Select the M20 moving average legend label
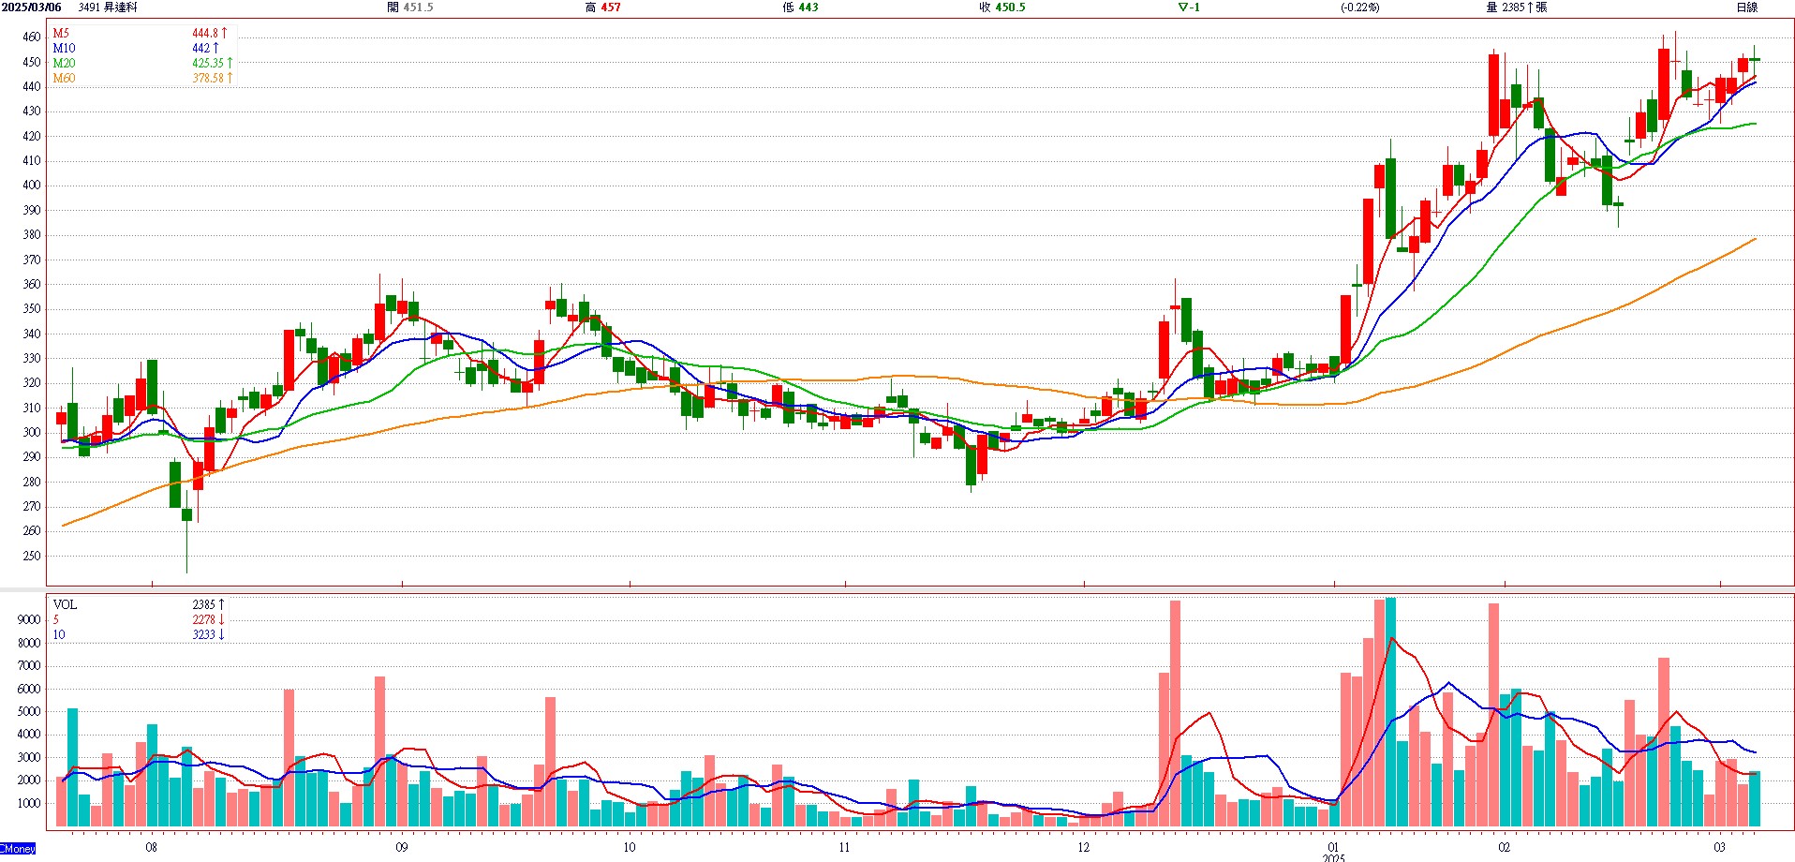 click(x=64, y=63)
